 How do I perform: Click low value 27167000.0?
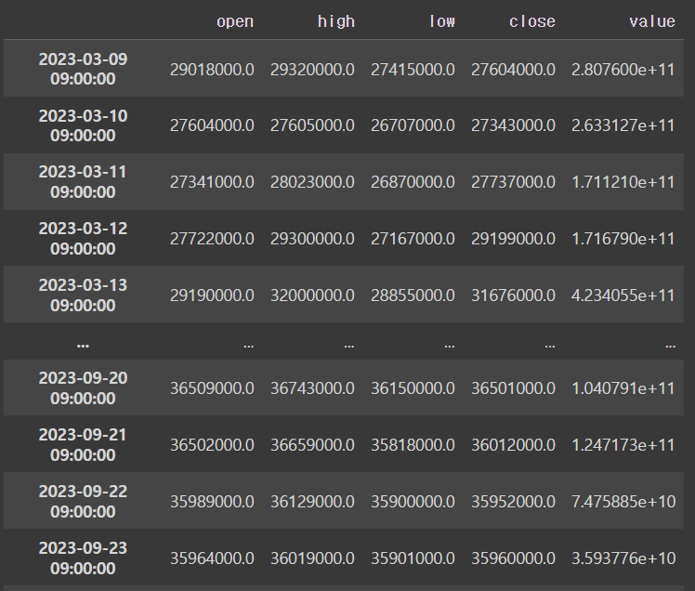[x=413, y=239]
